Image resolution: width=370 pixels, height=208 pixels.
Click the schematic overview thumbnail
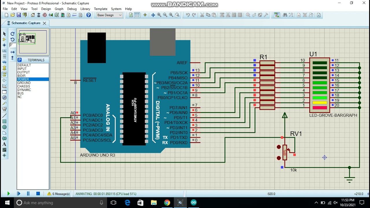33,42
